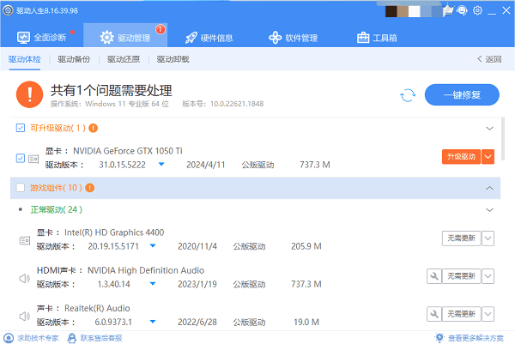Viewport: 515px width, 344px height.
Task: Click the refresh/rescan circular arrows icon
Action: (x=408, y=94)
